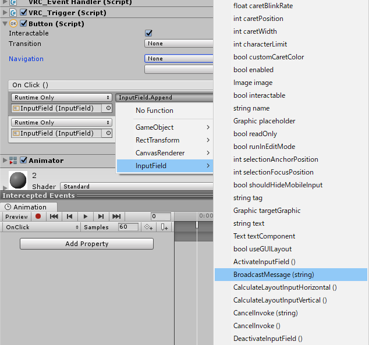The width and height of the screenshot is (369, 345).
Task: Toggle the Preview button
Action: coord(16,216)
